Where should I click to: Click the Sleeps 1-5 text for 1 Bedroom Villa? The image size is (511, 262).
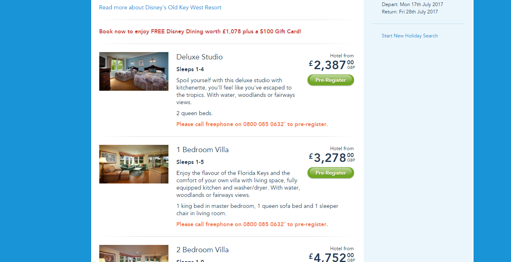click(x=190, y=162)
